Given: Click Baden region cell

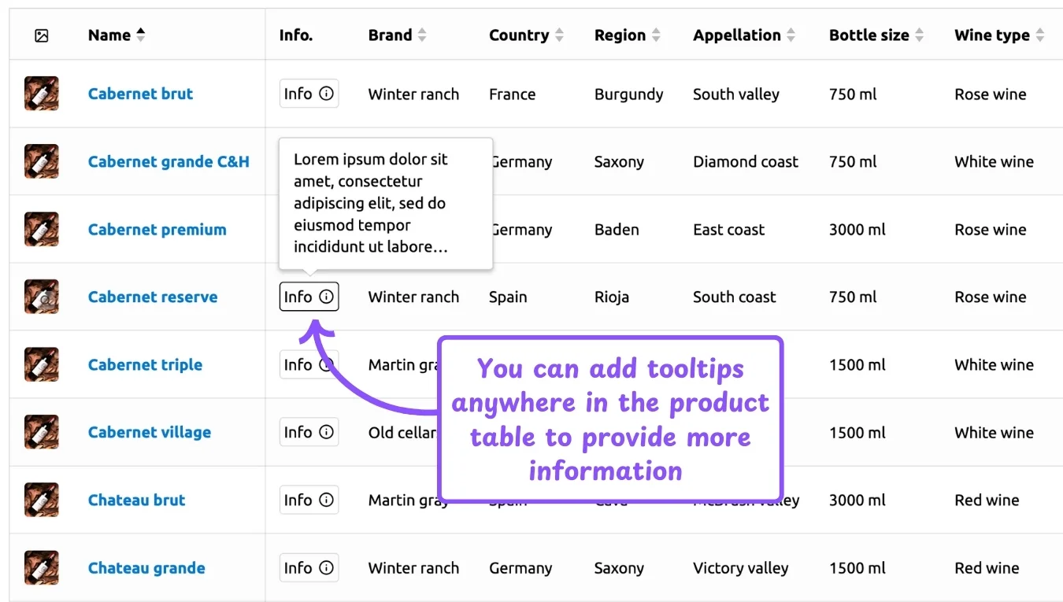Looking at the screenshot, I should [x=617, y=230].
